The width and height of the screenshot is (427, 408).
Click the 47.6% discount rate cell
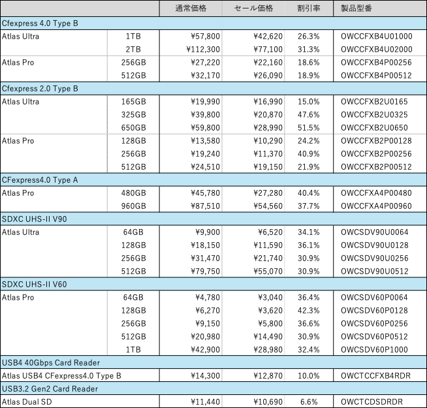pyautogui.click(x=309, y=115)
